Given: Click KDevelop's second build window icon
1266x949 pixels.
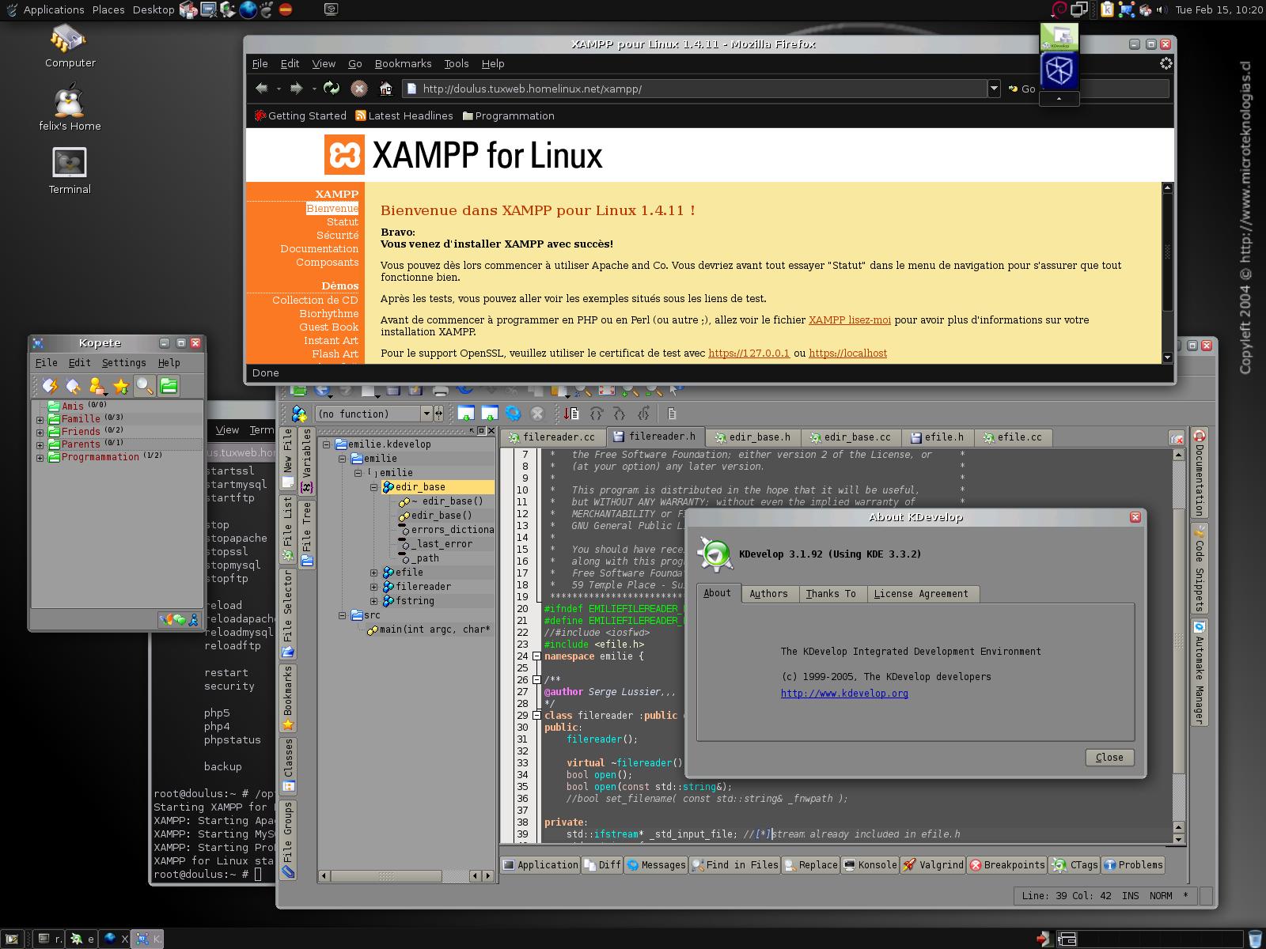Looking at the screenshot, I should coord(490,414).
